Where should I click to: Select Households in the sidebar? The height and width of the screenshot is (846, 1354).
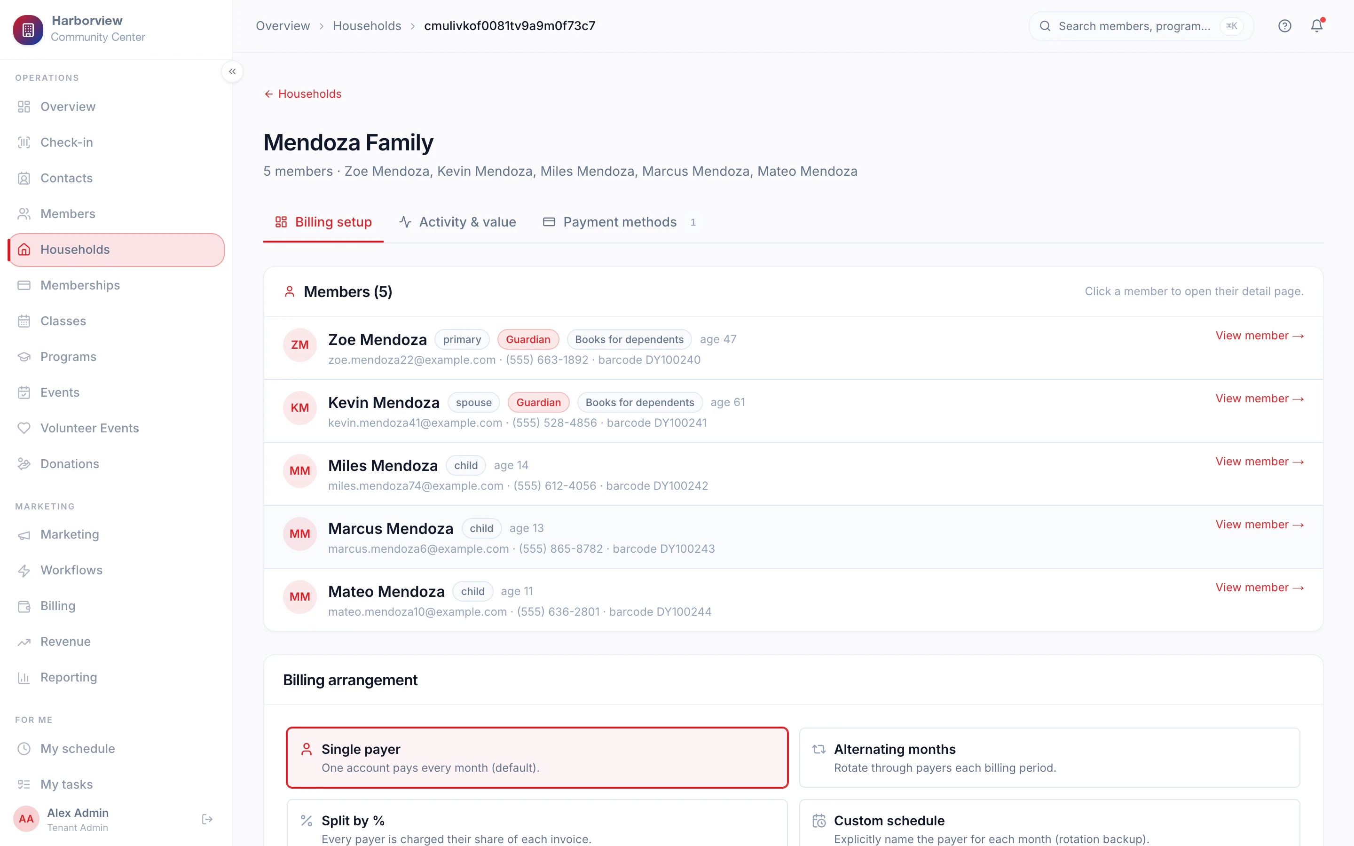click(117, 250)
